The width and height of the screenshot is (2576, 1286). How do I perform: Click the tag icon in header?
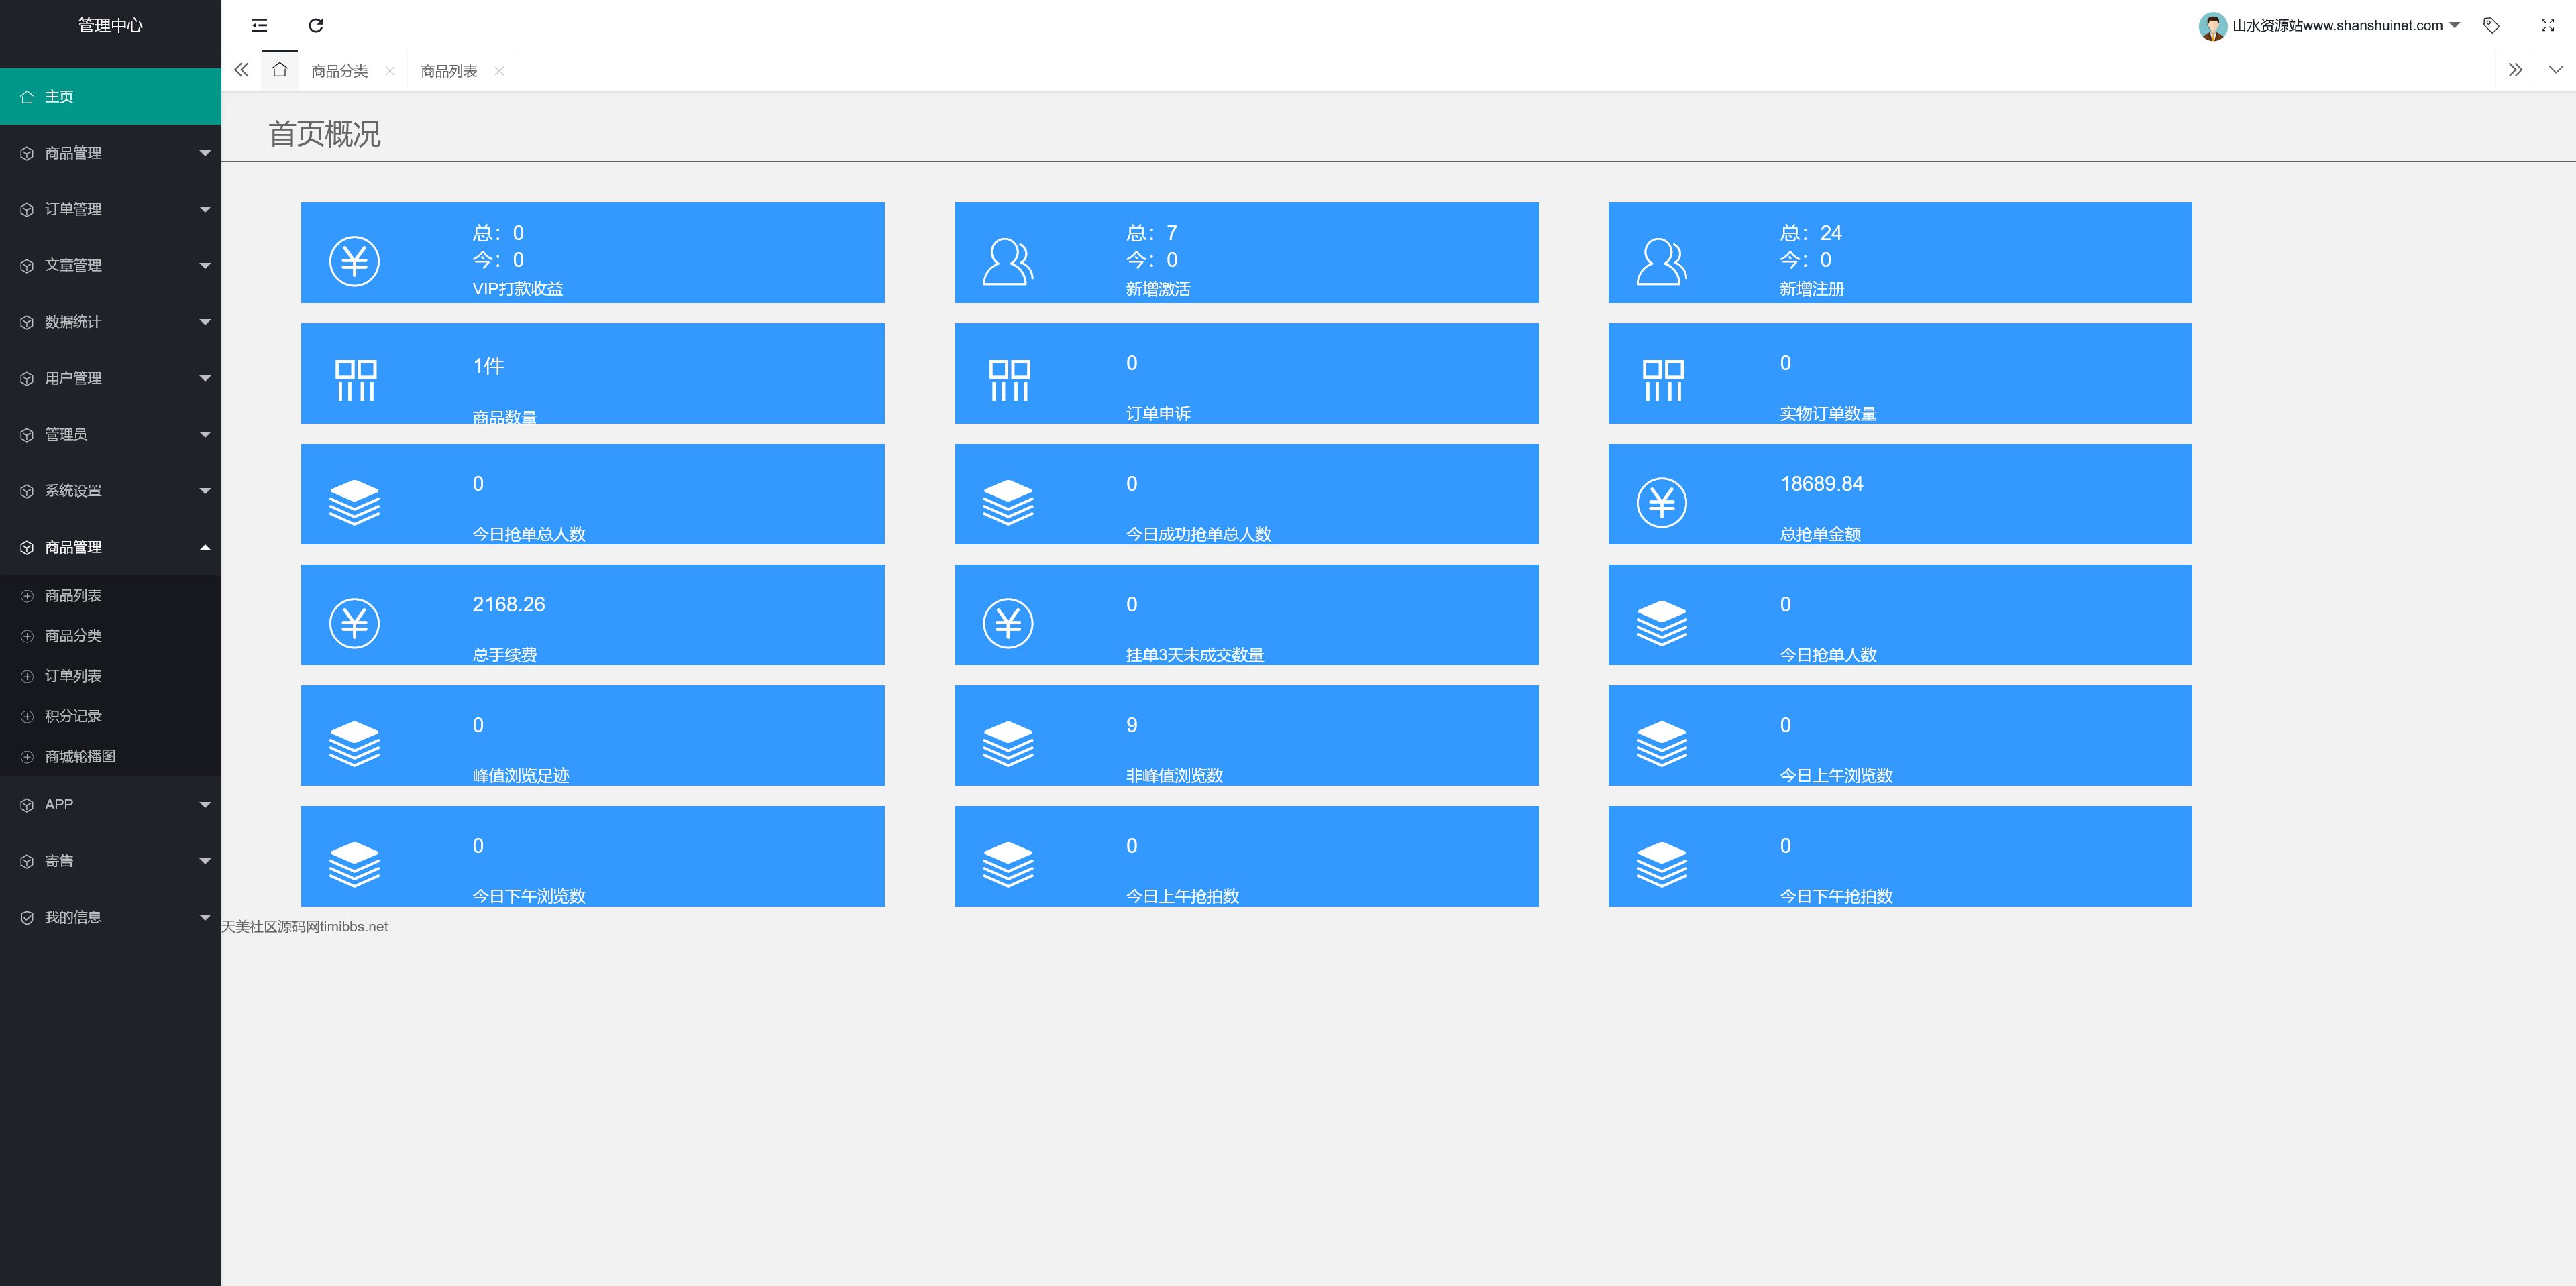click(2490, 25)
